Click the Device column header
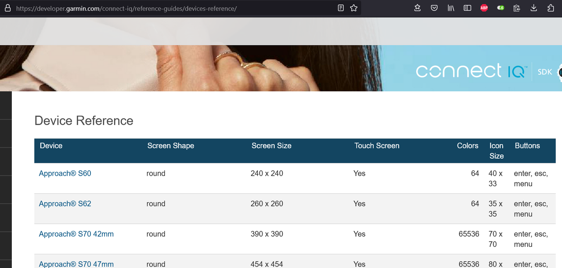Screen dimensions: 562x268 tap(51, 146)
